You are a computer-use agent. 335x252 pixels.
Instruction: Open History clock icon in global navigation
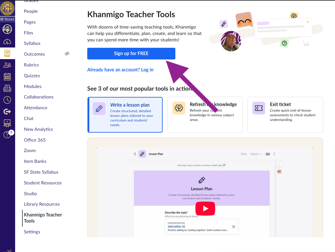[7, 100]
